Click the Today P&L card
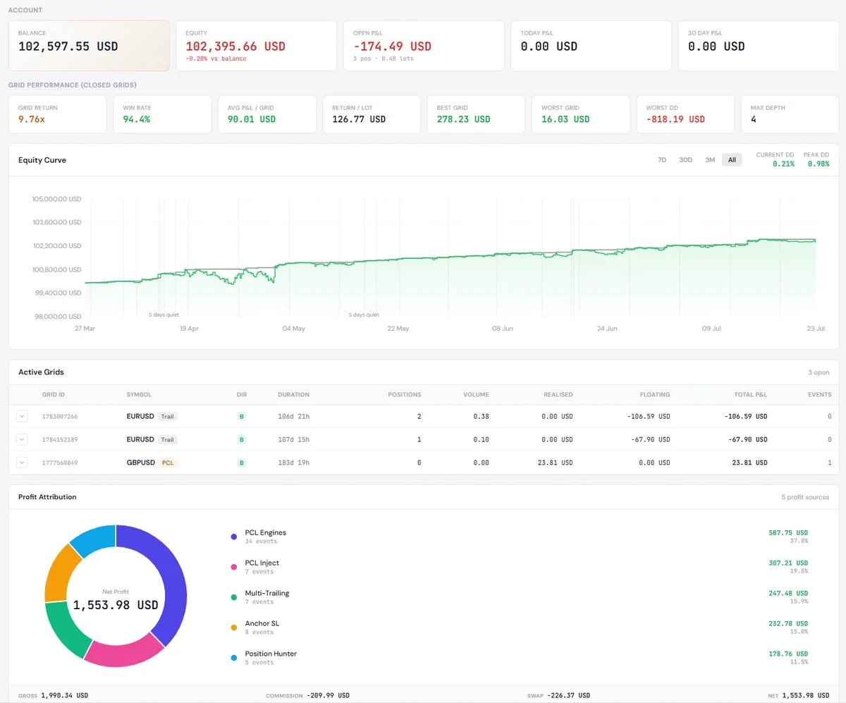The height and width of the screenshot is (703, 846). coord(591,46)
